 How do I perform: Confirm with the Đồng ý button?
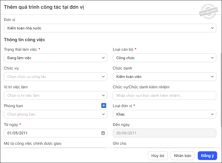click(207, 156)
